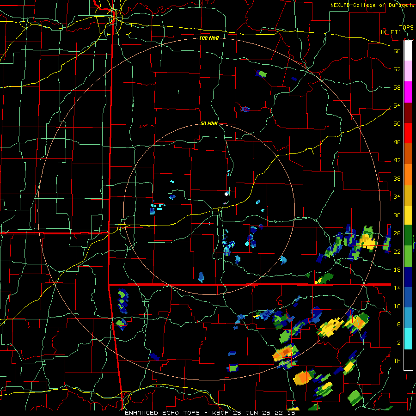Click the 100 NMI range ring label
Screen dimensions: 416x416
(209, 38)
